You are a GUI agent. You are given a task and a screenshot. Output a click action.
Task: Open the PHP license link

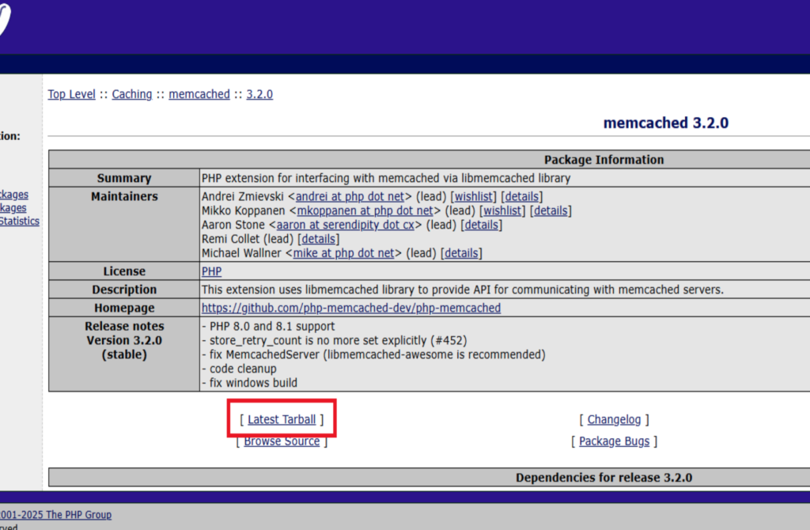tap(212, 271)
